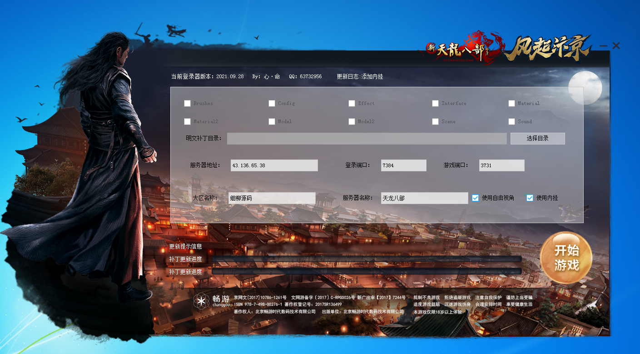Select the 游戏端口 field showing 3731
The image size is (640, 354).
click(x=502, y=165)
